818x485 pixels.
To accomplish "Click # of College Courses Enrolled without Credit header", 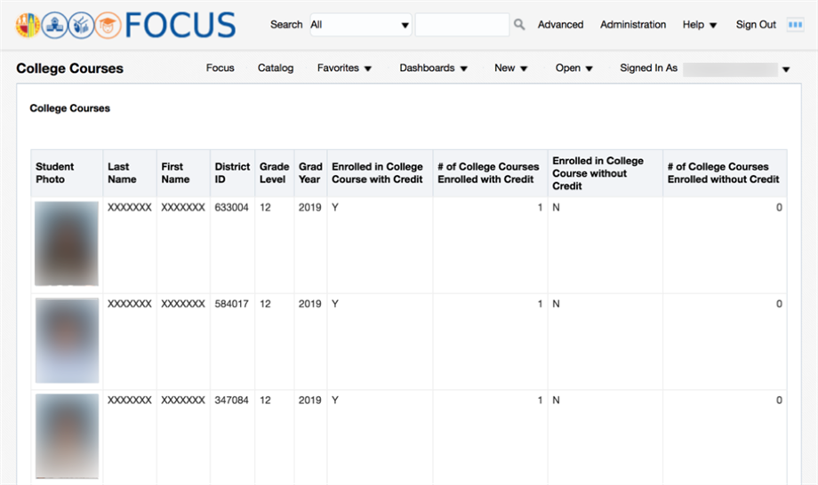I will (726, 173).
